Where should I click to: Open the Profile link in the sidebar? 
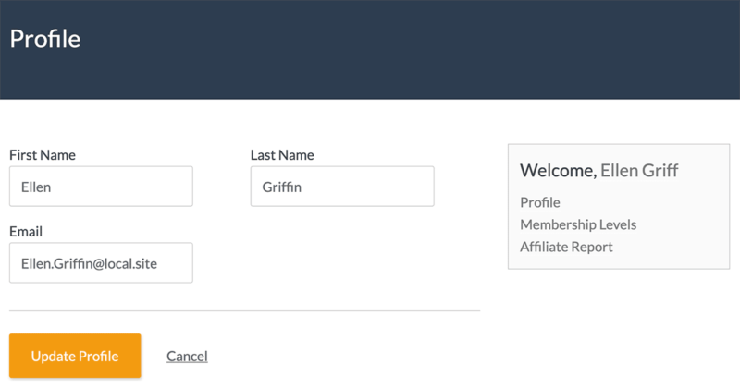pos(540,202)
